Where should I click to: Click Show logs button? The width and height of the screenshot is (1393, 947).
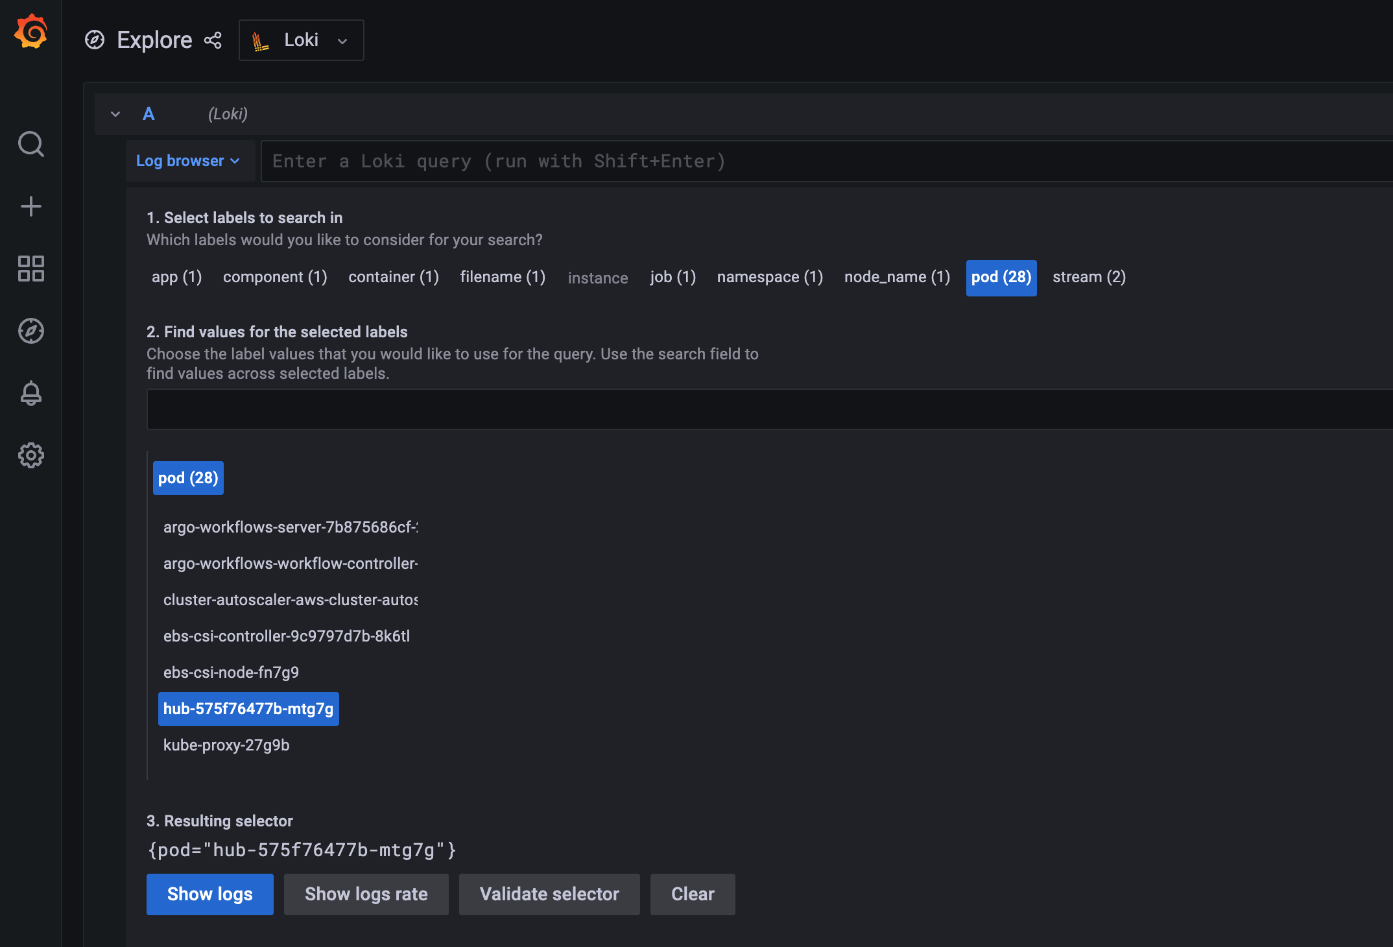tap(210, 894)
